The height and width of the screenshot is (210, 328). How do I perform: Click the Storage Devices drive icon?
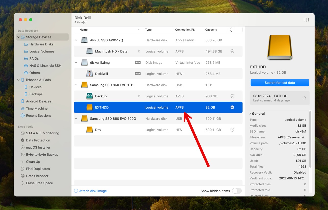click(23, 37)
